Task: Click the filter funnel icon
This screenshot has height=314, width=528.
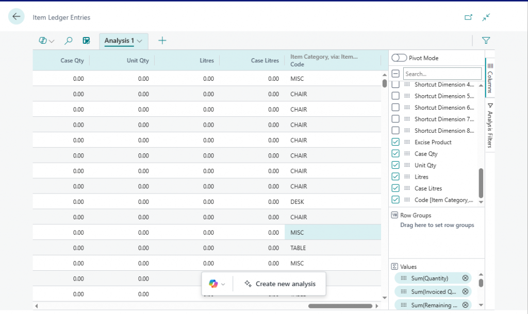Action: [x=486, y=41]
